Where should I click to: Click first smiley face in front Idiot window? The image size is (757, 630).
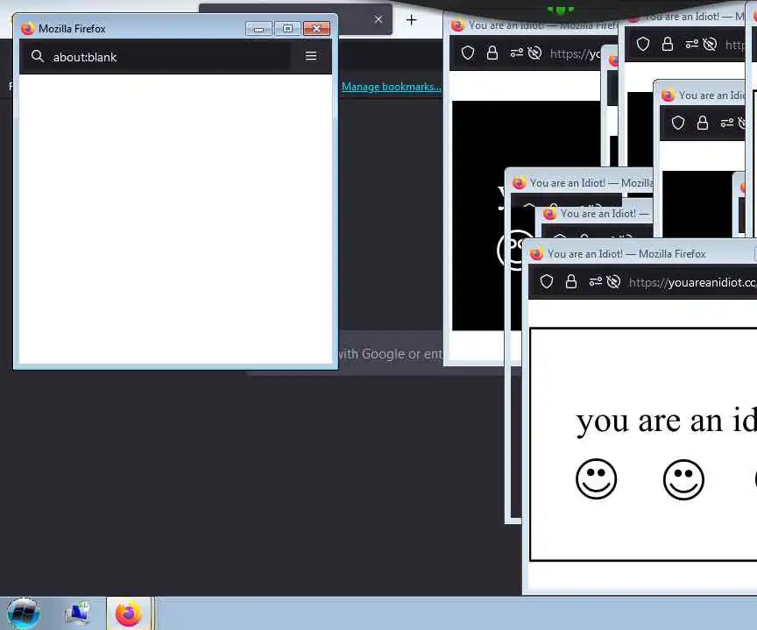tap(597, 479)
